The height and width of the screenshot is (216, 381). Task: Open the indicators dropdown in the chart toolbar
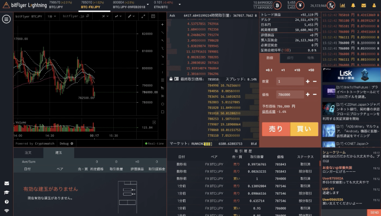tap(105, 16)
